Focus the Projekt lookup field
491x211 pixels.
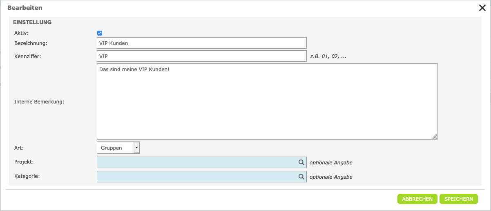tap(197, 162)
